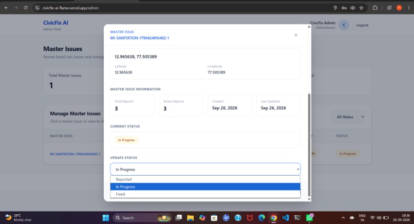414x224 pixels.
Task: Click the Total Reports card
Action: coord(133,105)
